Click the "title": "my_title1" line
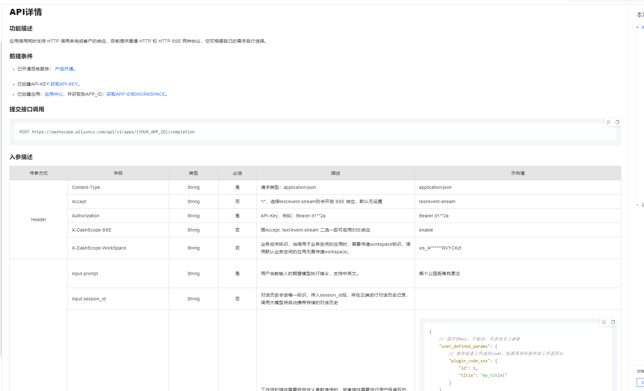This screenshot has height=391, width=644. 483,376
